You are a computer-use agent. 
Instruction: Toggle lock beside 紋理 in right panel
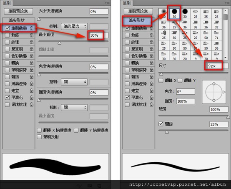point(151,42)
